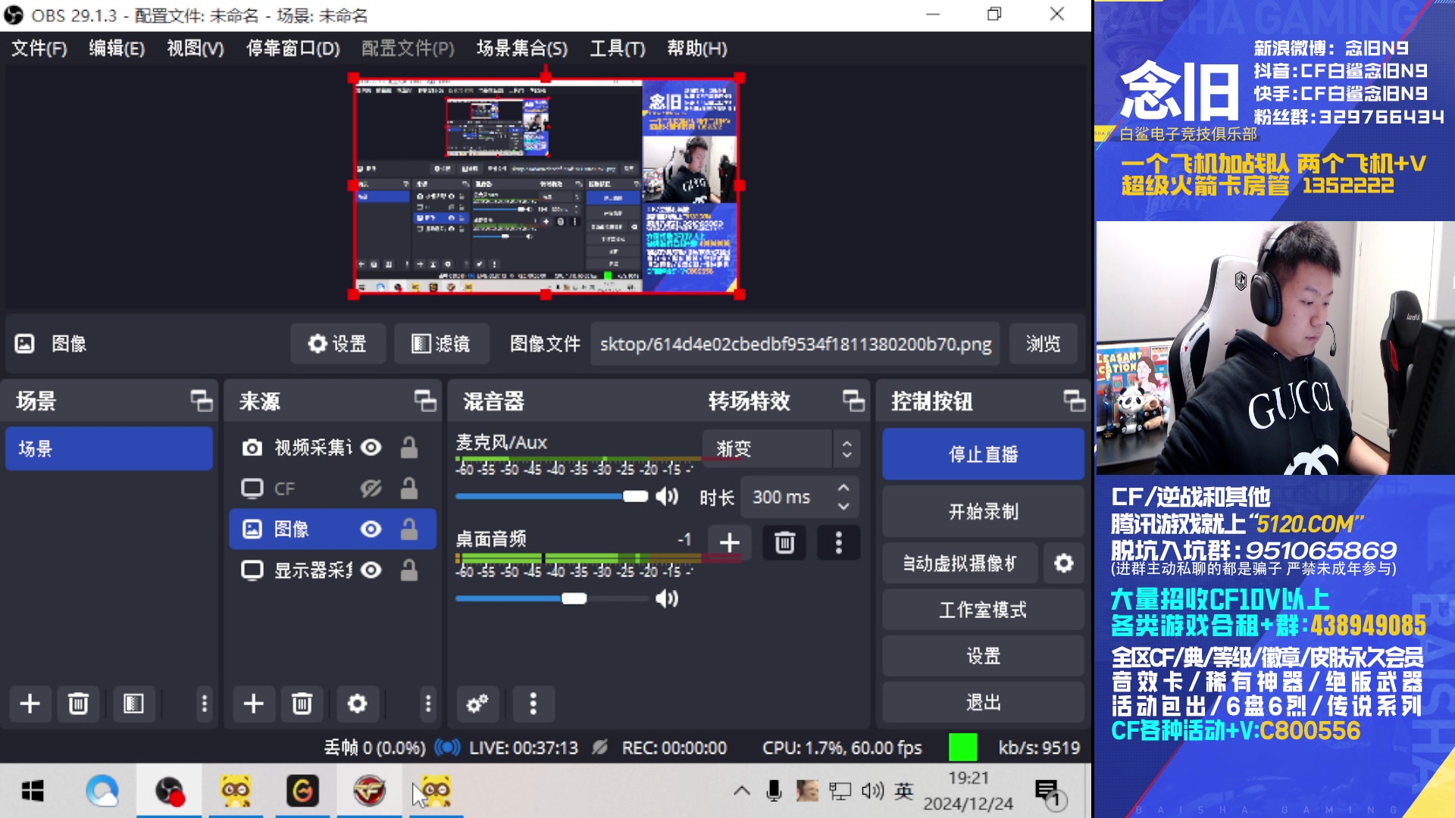Start the virtual camera
Screen dimensions: 1455x818
pyautogui.click(x=959, y=563)
